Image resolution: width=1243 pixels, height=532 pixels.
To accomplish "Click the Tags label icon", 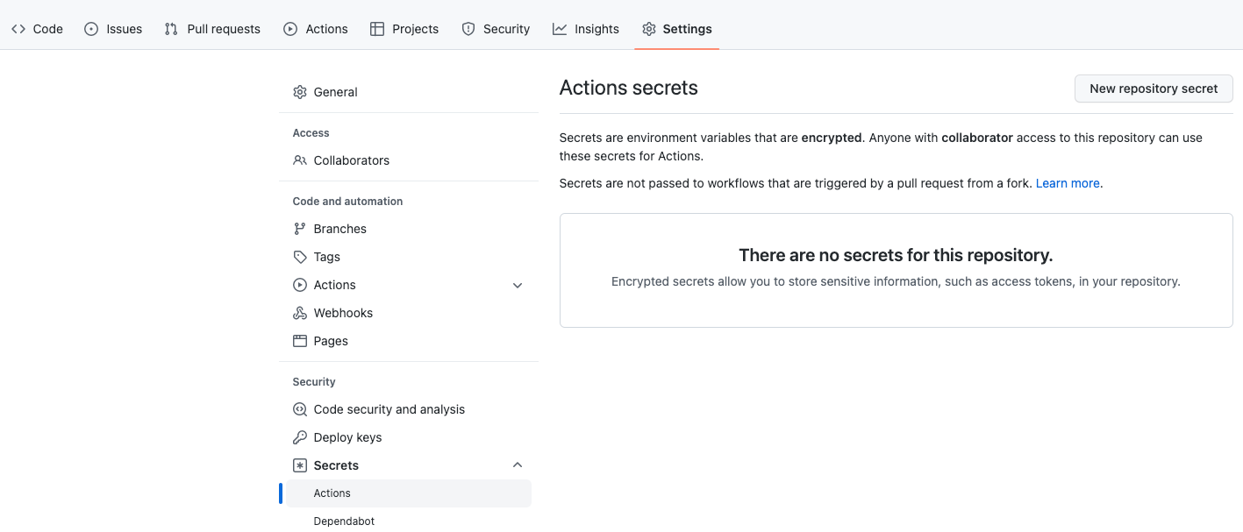I will click(x=300, y=257).
